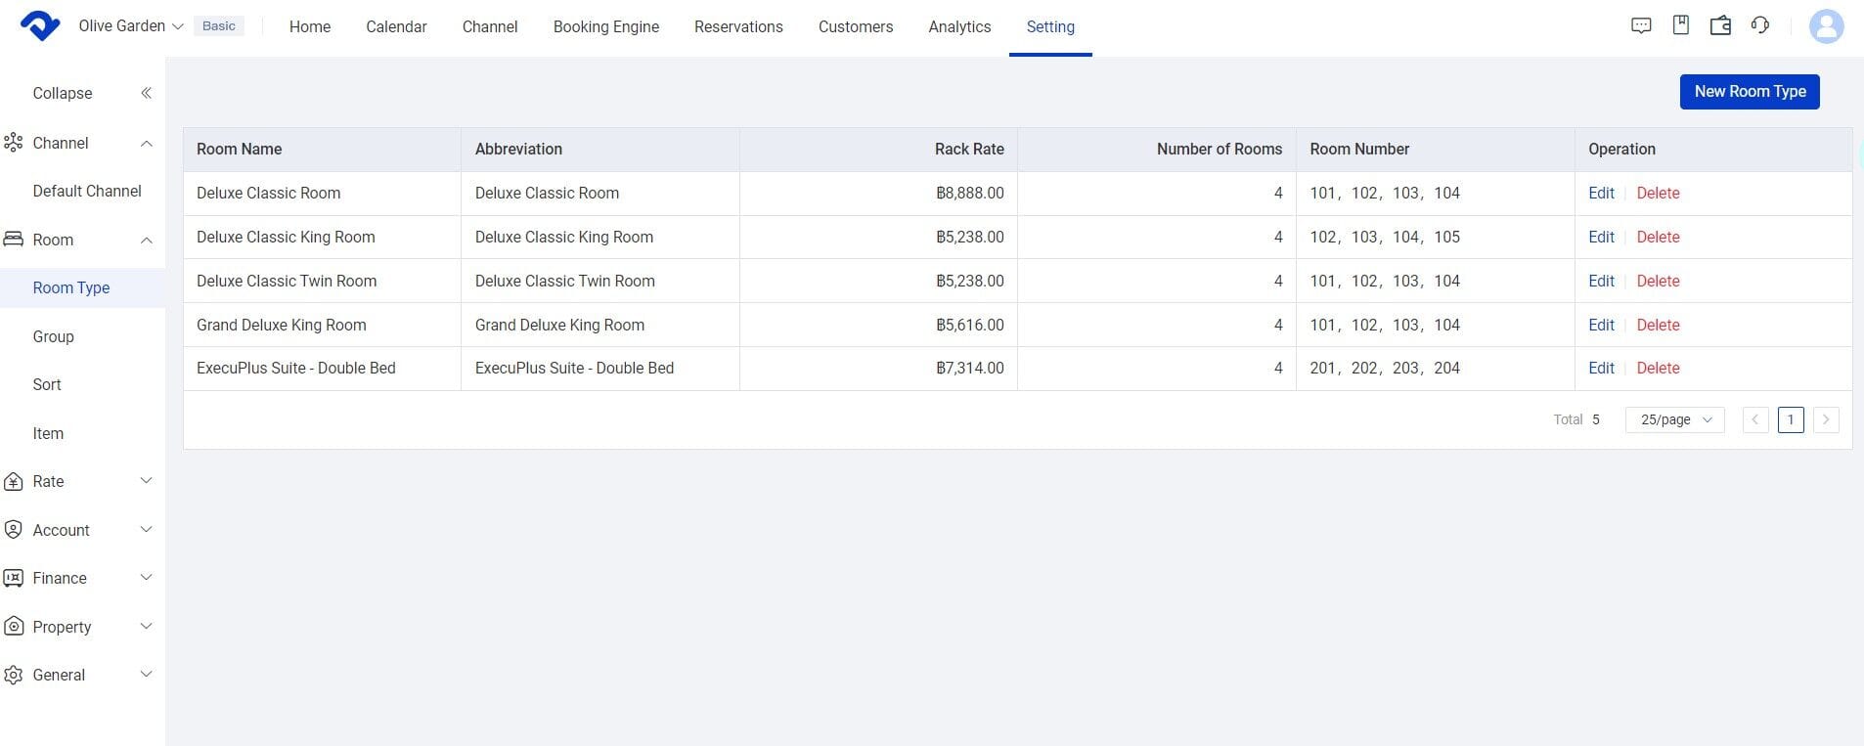Click the blue app logo
1864x746 pixels.
click(40, 26)
